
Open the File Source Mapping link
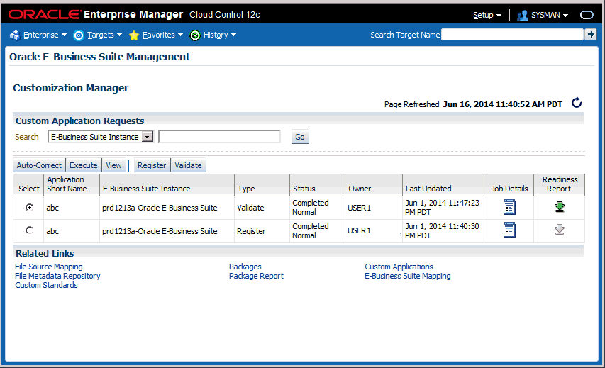click(49, 267)
